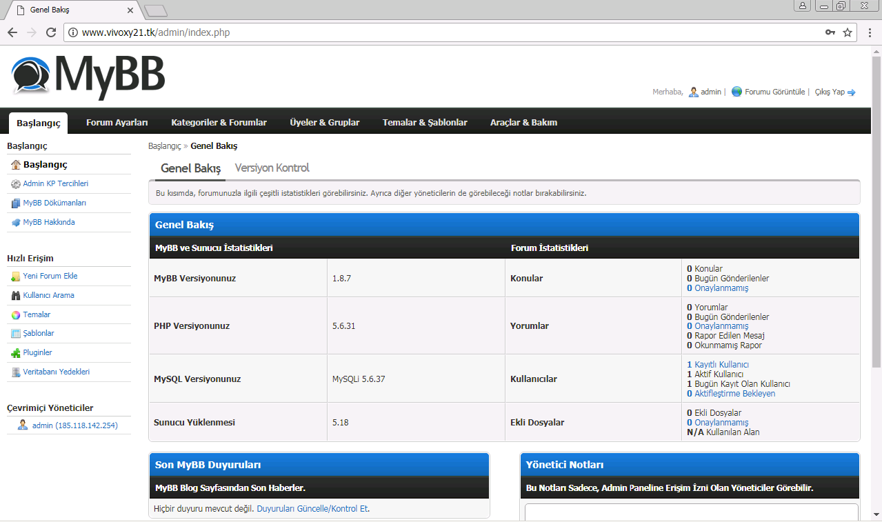Click Onaylanmamış link in Konular row

coord(718,288)
